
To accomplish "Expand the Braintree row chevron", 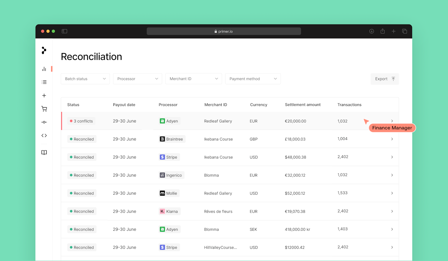I will pos(392,139).
